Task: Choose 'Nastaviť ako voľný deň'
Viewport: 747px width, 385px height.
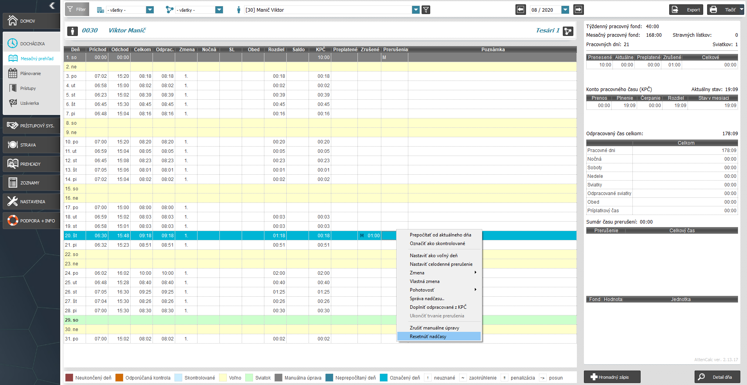Action: pos(433,256)
